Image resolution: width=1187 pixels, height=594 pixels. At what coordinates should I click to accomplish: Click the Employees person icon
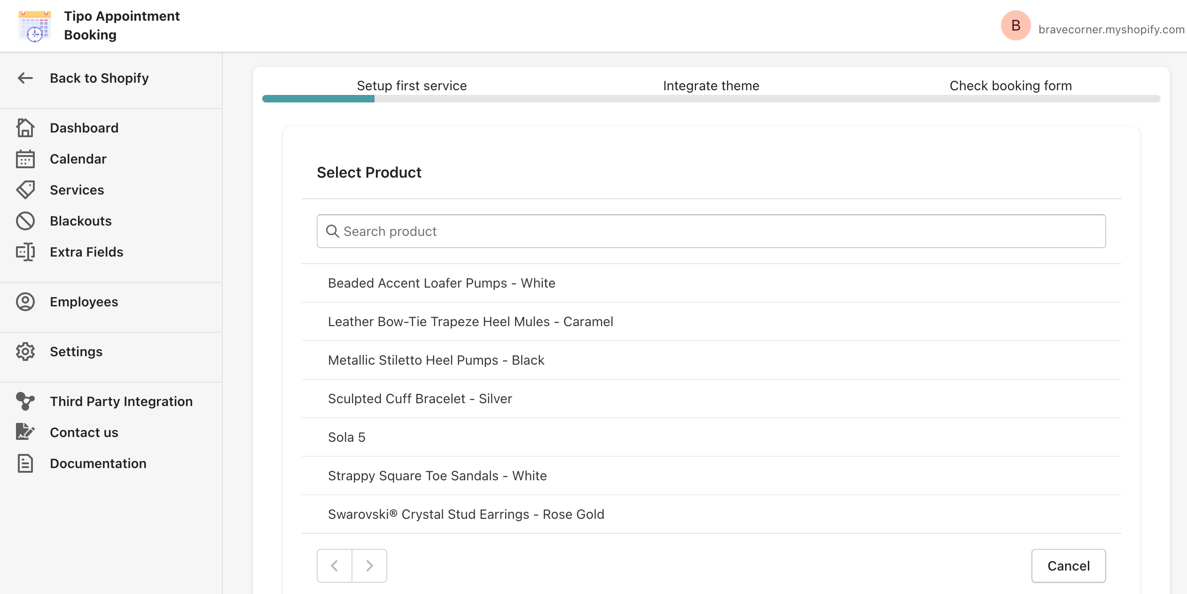point(25,302)
